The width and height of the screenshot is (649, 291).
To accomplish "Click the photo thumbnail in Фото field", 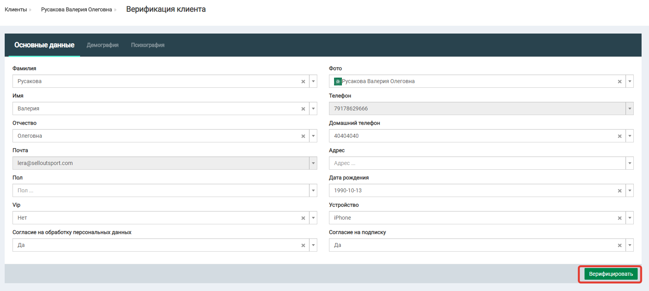I will [338, 82].
